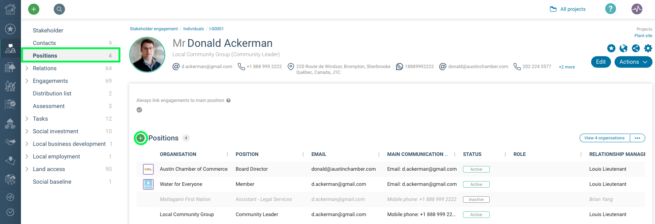
Task: Open the three-dots more options menu
Action: (637, 138)
